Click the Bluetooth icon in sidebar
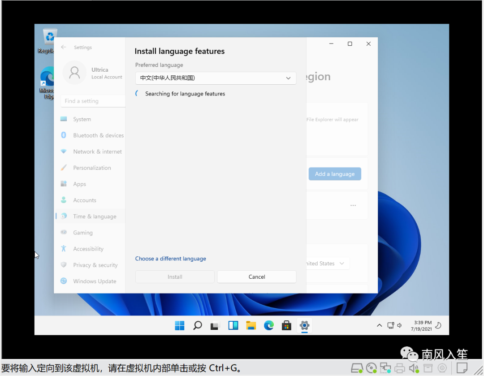484x376 pixels. point(64,135)
